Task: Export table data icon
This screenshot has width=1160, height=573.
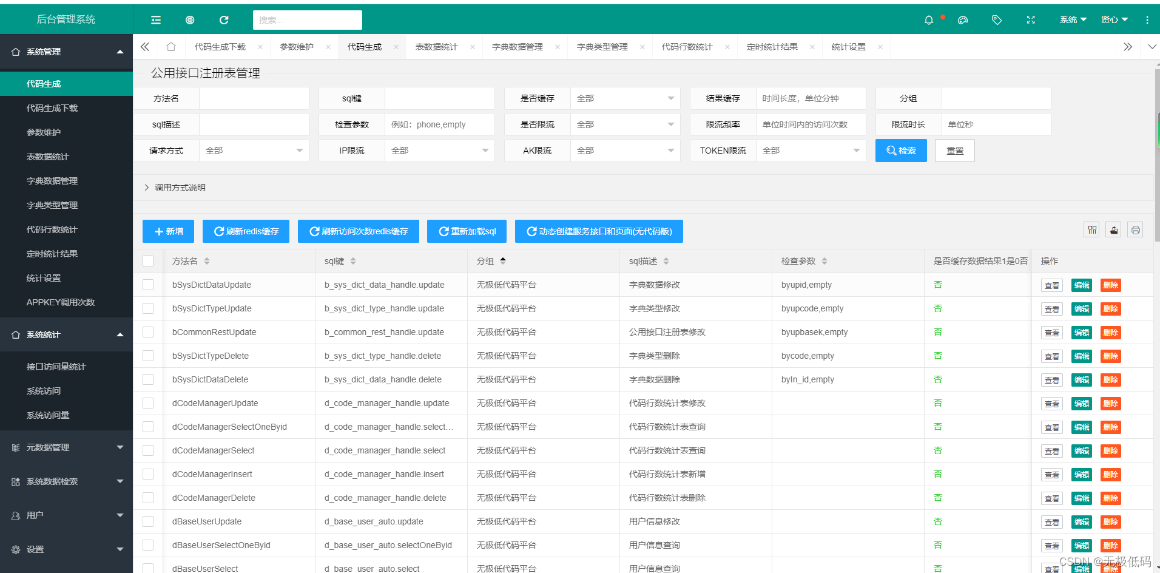Action: click(x=1114, y=230)
